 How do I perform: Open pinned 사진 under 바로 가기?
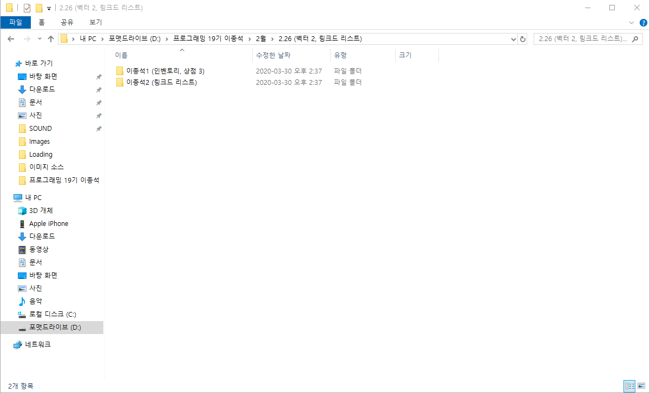click(x=35, y=115)
